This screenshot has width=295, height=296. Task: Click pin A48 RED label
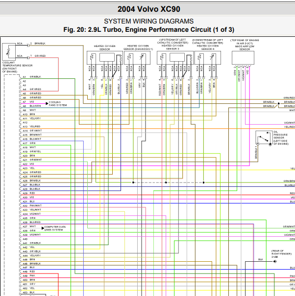[x=29, y=272]
